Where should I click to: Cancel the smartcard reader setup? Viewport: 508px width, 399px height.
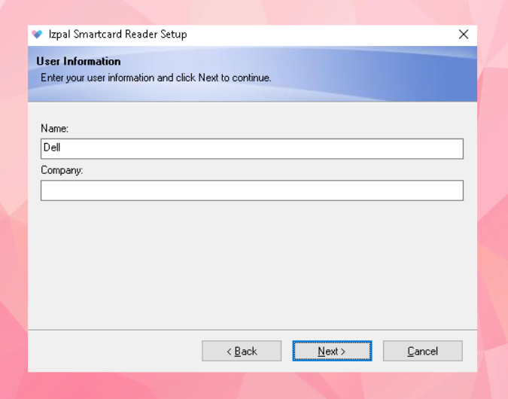pyautogui.click(x=423, y=351)
